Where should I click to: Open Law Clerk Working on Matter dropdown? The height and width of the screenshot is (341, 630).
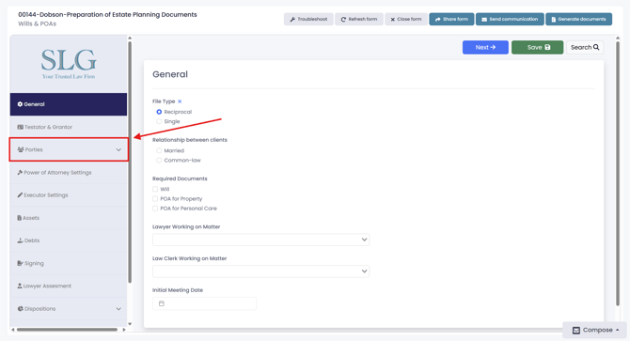click(260, 271)
